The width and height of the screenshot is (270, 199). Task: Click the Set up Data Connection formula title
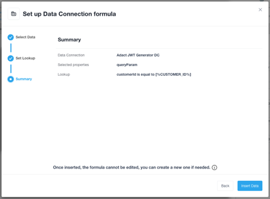pyautogui.click(x=69, y=14)
